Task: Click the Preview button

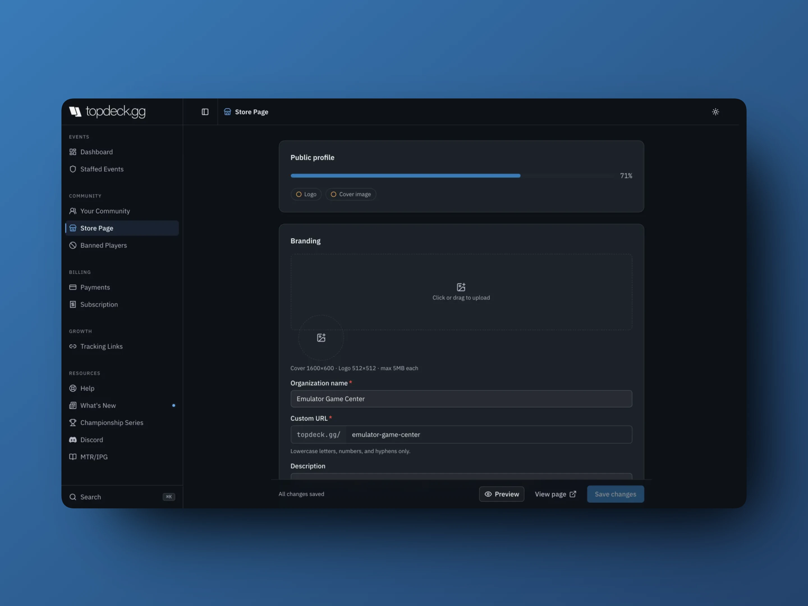Action: click(x=502, y=494)
